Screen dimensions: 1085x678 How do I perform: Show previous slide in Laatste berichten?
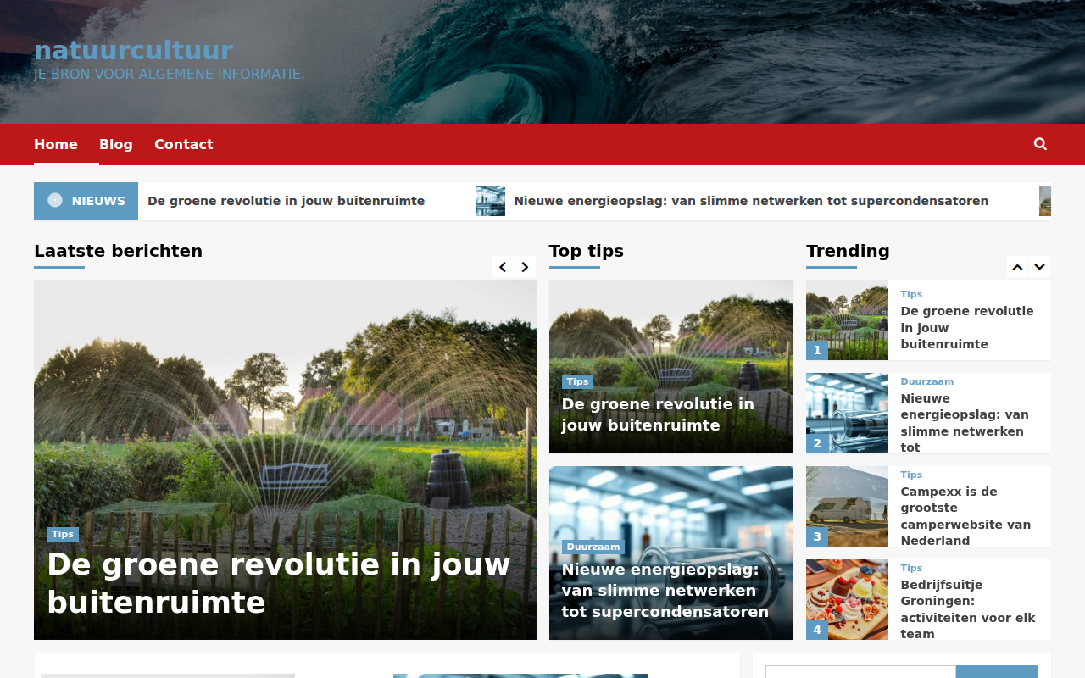coord(503,267)
